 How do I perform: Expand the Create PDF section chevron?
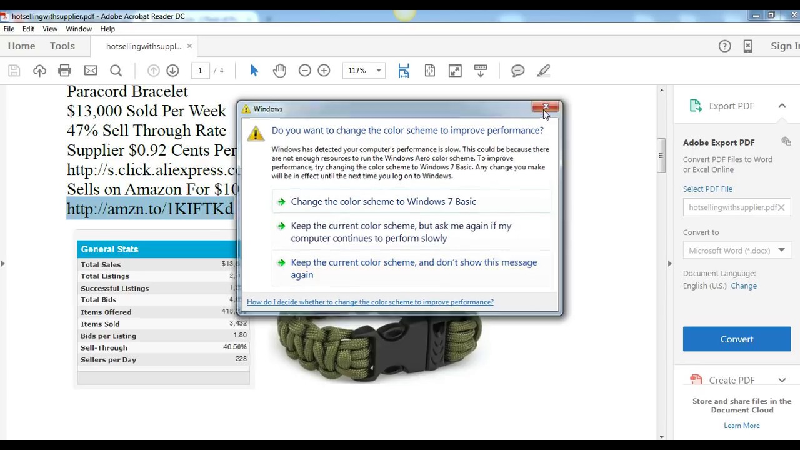(782, 380)
